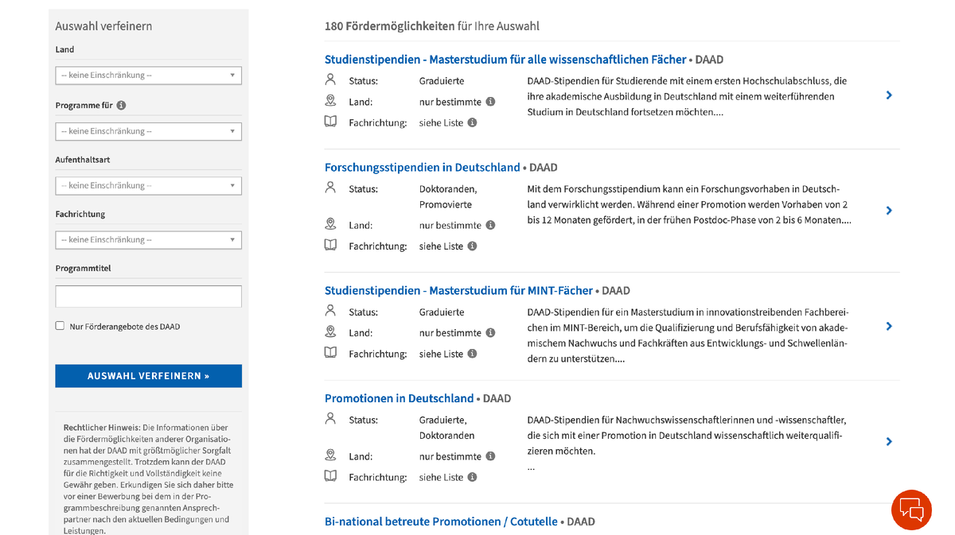This screenshot has height=535, width=955.
Task: Click Land info icon in alle wissenschaftlichen Fächer
Action: pos(490,102)
